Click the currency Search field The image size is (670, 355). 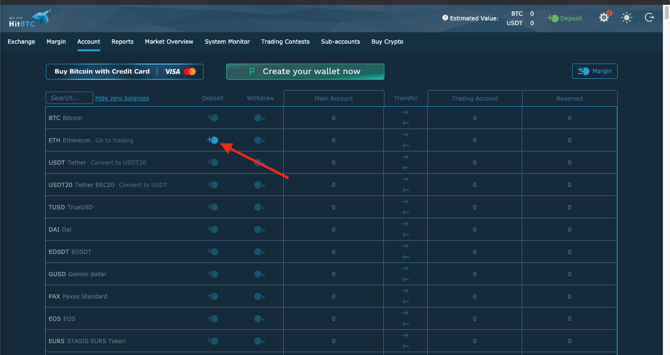(x=69, y=98)
